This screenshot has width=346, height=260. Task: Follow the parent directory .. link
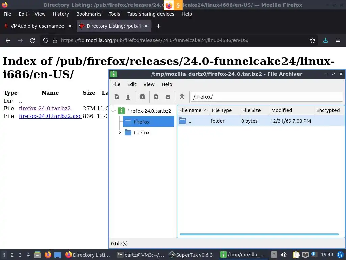point(21,101)
